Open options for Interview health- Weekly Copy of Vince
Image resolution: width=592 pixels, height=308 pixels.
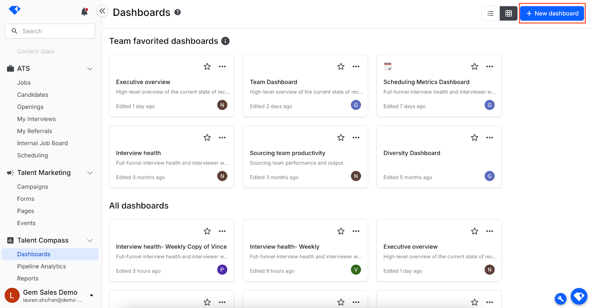(222, 231)
